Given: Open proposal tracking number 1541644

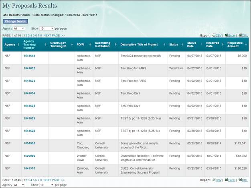Looking at the screenshot, I should (x=29, y=56).
